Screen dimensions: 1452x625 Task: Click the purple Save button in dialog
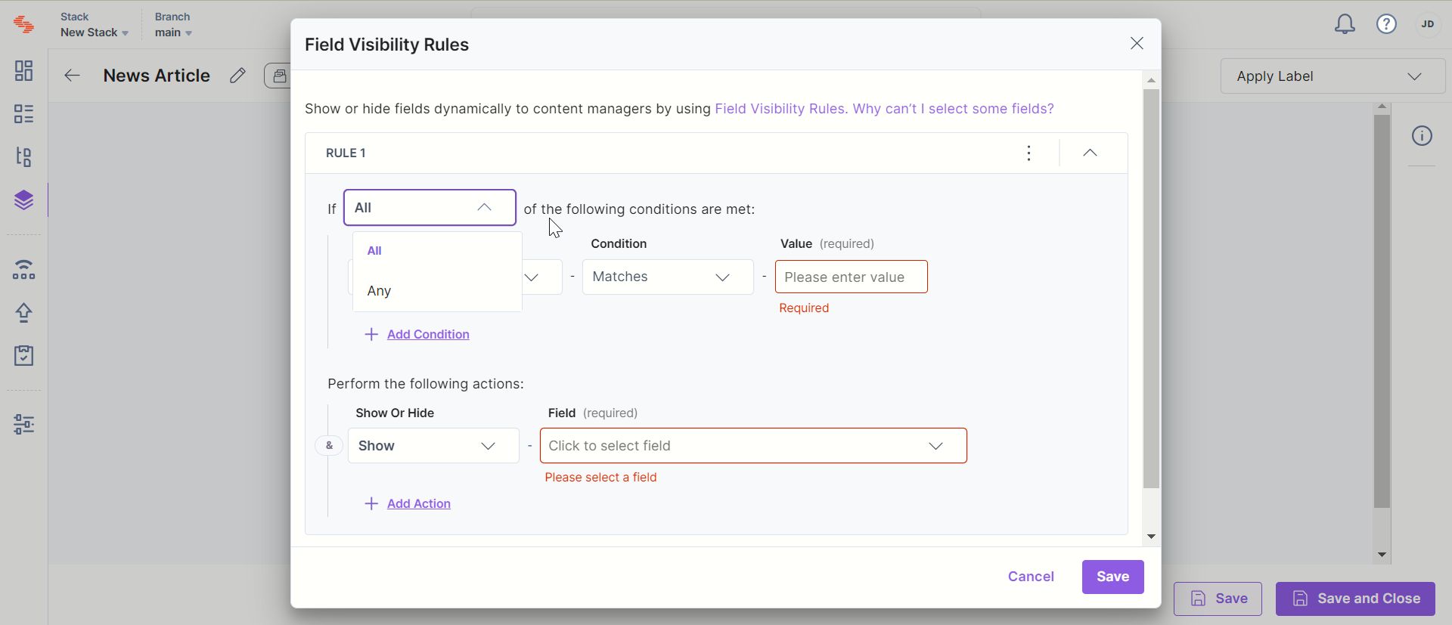tap(1112, 577)
